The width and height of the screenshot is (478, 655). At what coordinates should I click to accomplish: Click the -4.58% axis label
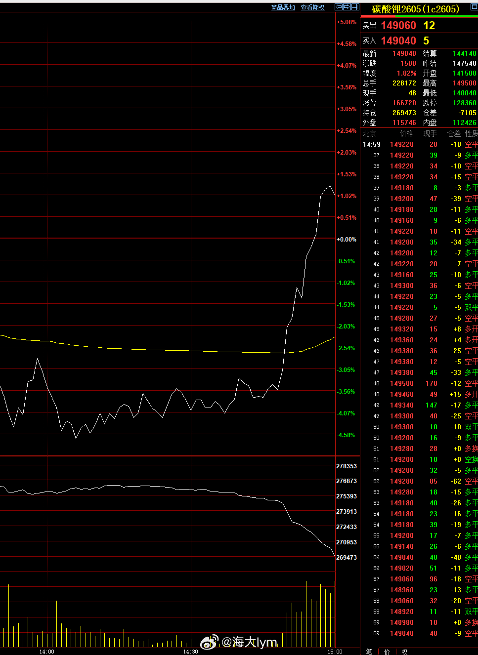click(x=347, y=435)
